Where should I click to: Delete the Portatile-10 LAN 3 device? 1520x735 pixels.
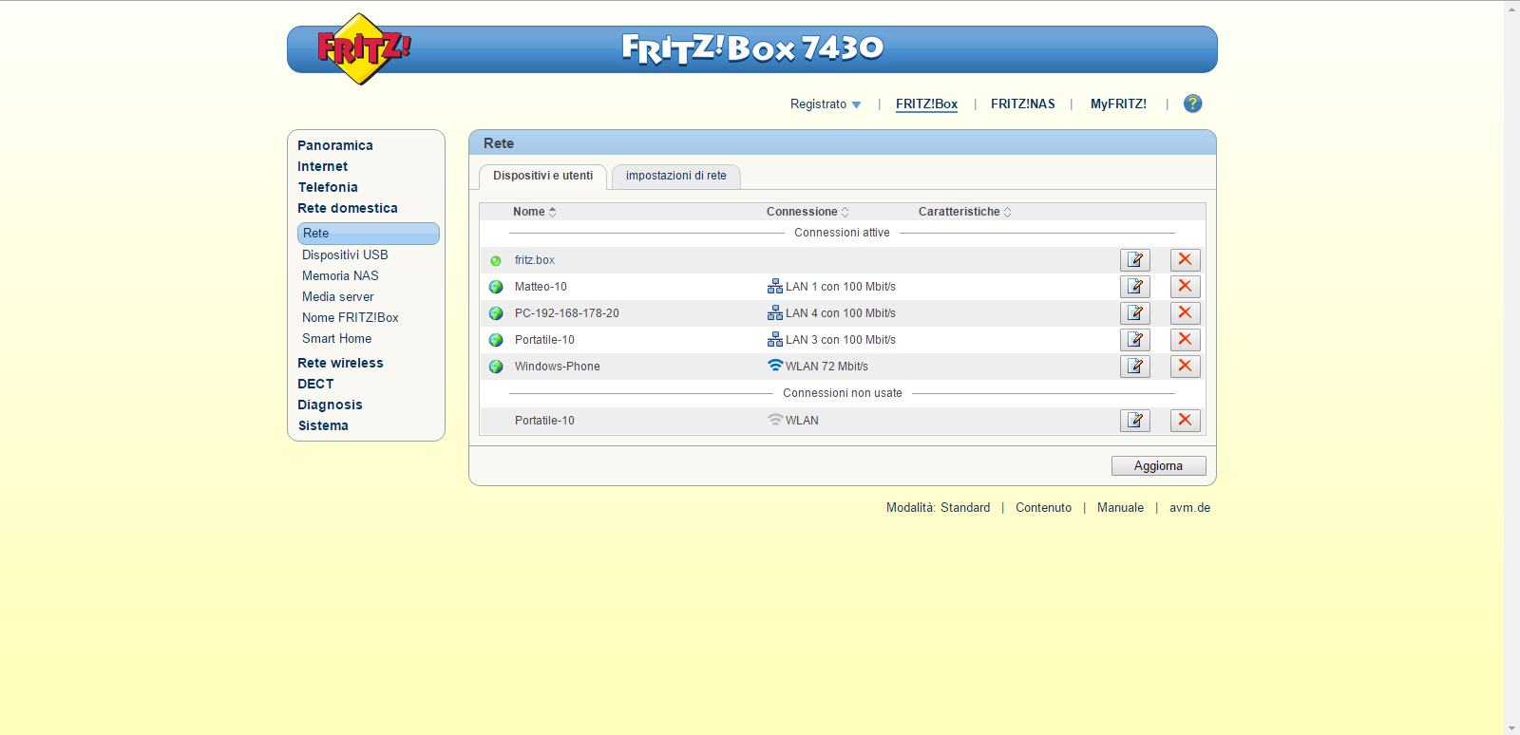1185,340
